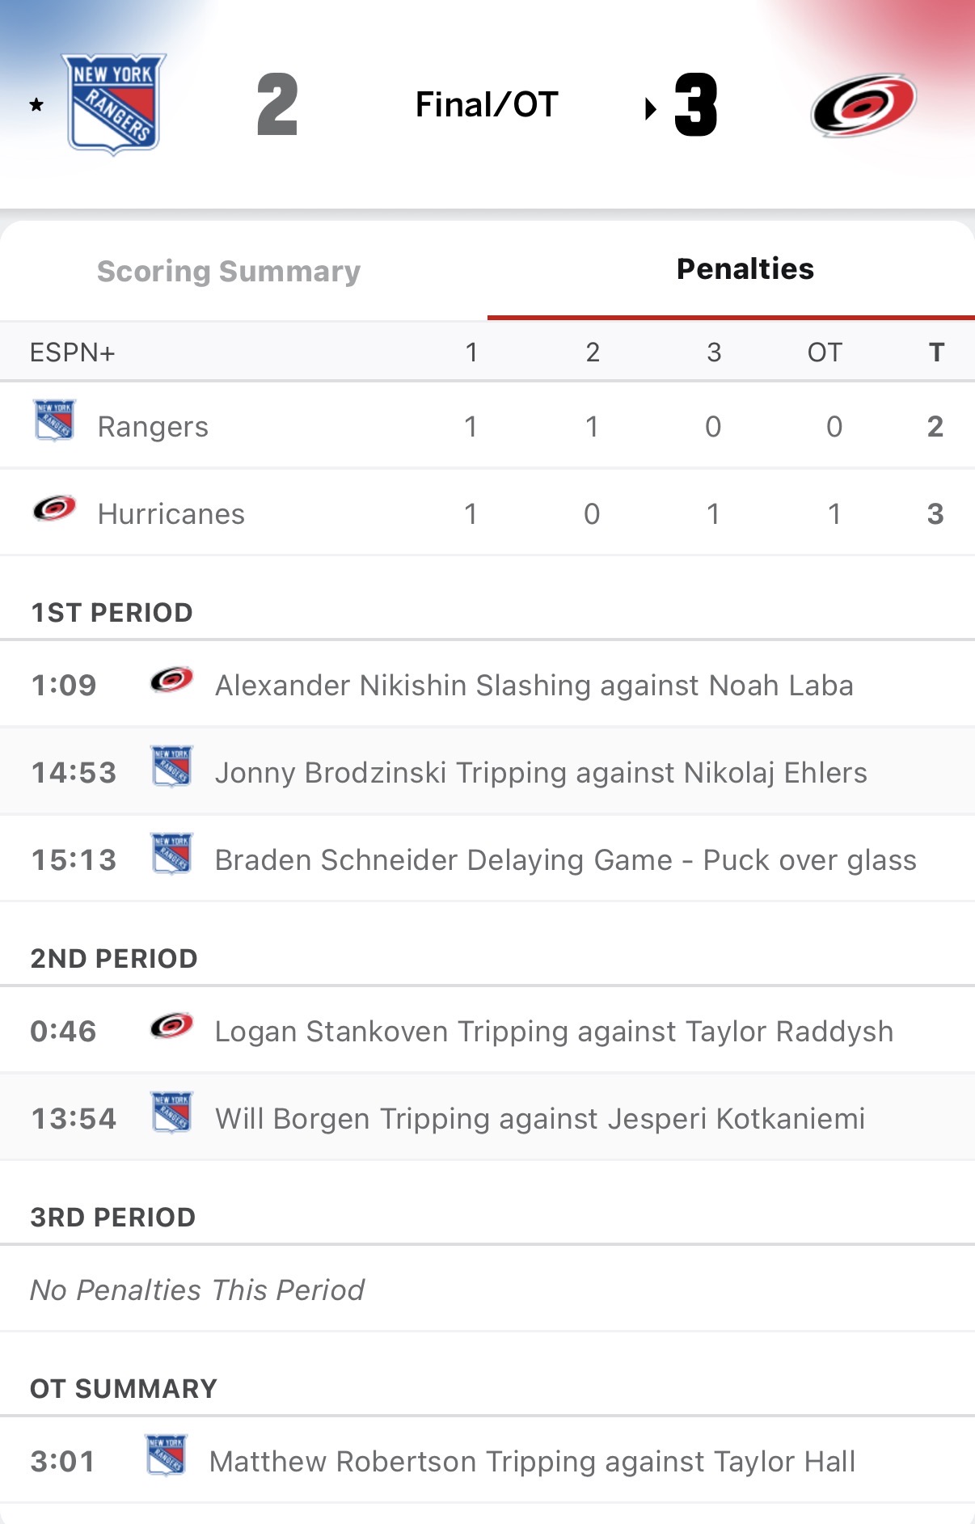The image size is (975, 1524).
Task: Click the winner arrow next to score 3
Action: [x=650, y=108]
